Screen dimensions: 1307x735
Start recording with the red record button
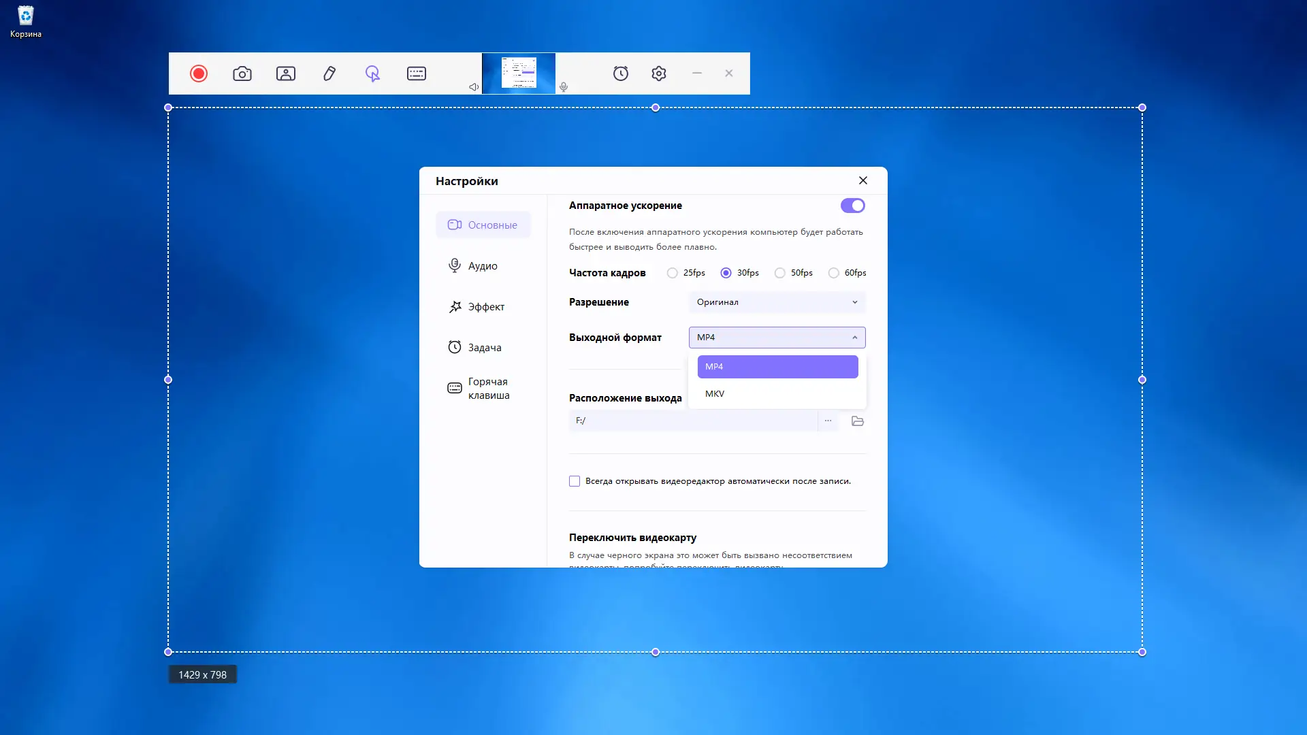pyautogui.click(x=199, y=73)
